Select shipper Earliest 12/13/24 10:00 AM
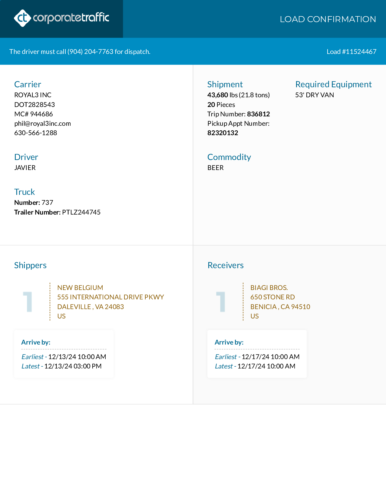 tap(64, 357)
